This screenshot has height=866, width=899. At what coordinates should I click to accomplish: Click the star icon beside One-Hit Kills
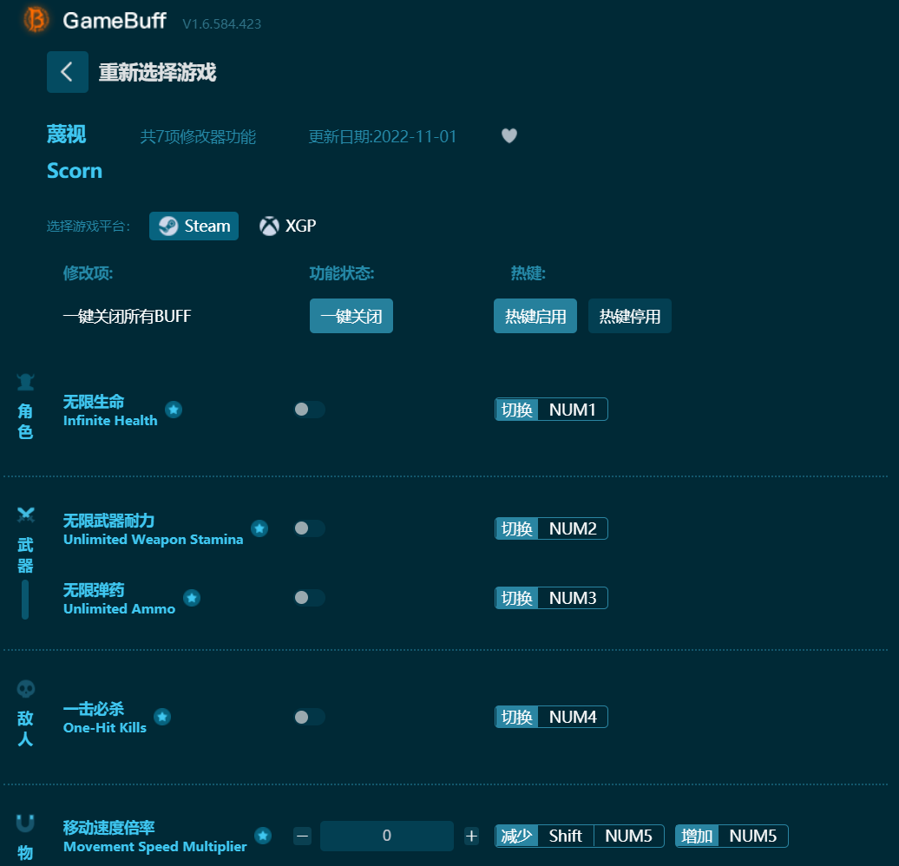click(162, 716)
